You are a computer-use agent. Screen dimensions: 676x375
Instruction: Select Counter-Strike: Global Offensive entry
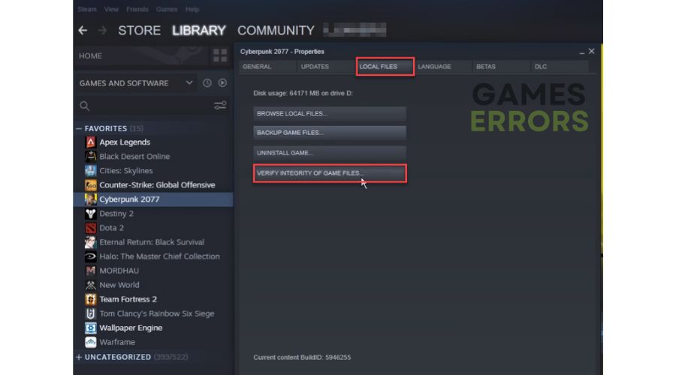point(157,185)
